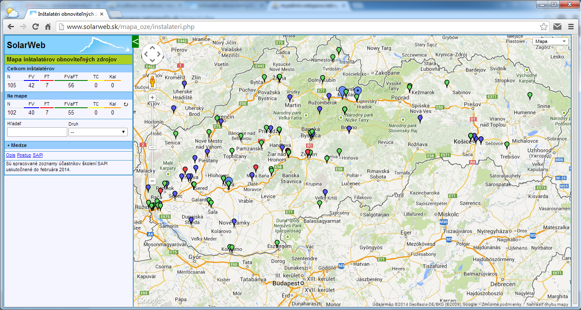
Task: Reload the page
Action: point(35,26)
